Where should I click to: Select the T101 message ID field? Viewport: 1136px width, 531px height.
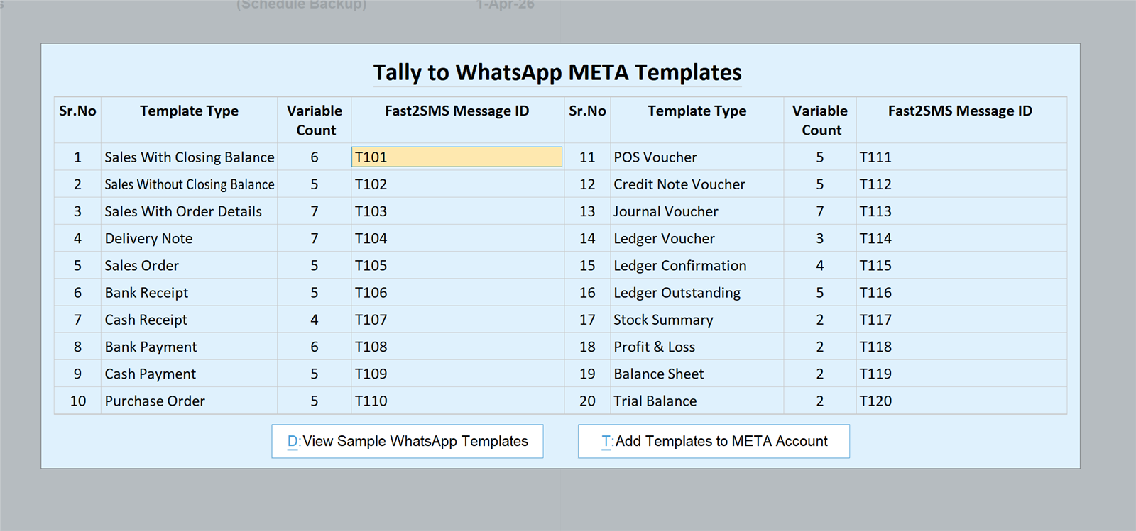click(457, 157)
